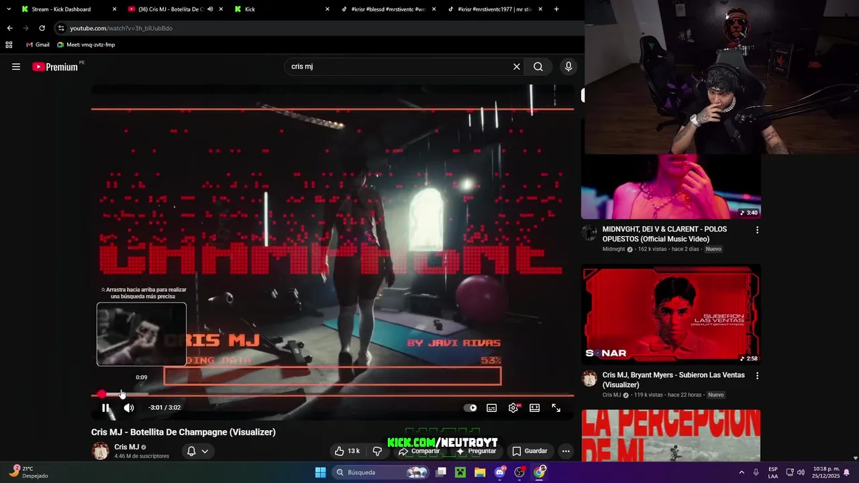This screenshot has width=859, height=483.
Task: Click the video progress bar
Action: 333,395
